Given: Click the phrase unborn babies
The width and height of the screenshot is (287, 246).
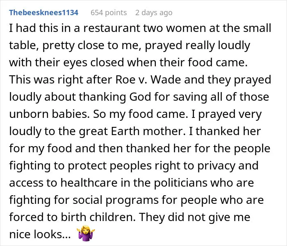Looking at the screenshot, I should 50,114.
